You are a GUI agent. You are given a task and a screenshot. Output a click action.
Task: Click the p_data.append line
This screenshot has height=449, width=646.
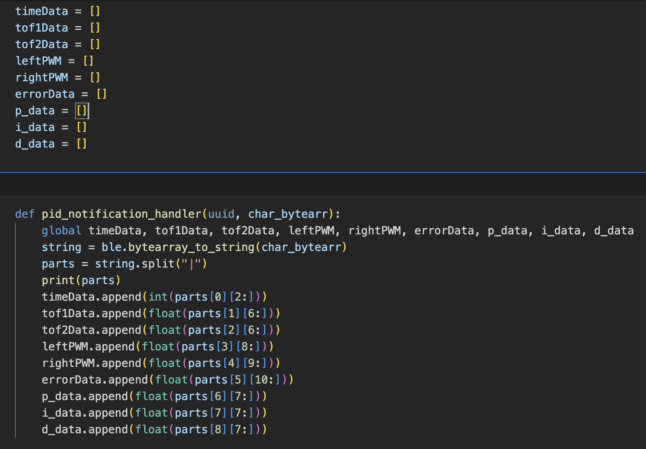click(x=154, y=396)
